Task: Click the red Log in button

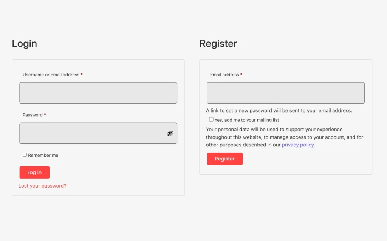Action: 34,172
